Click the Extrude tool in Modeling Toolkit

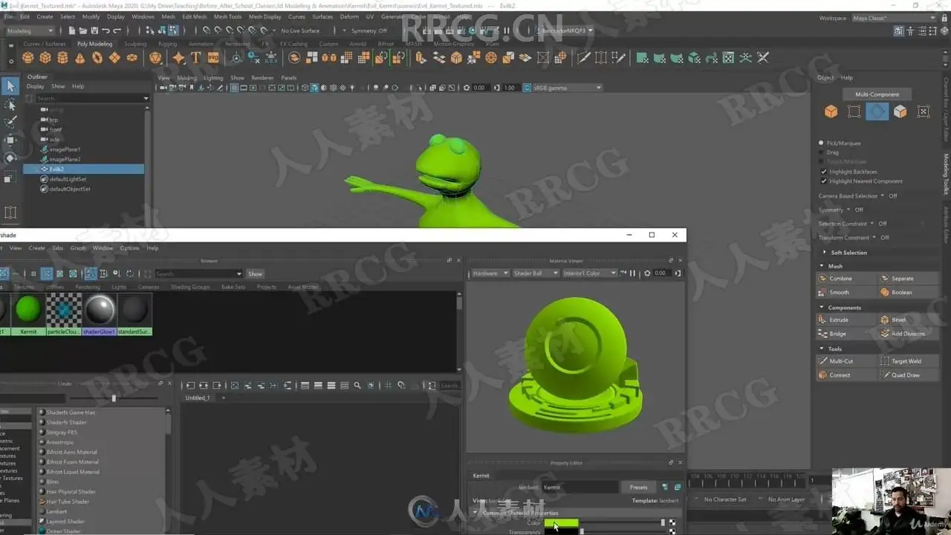pos(846,320)
